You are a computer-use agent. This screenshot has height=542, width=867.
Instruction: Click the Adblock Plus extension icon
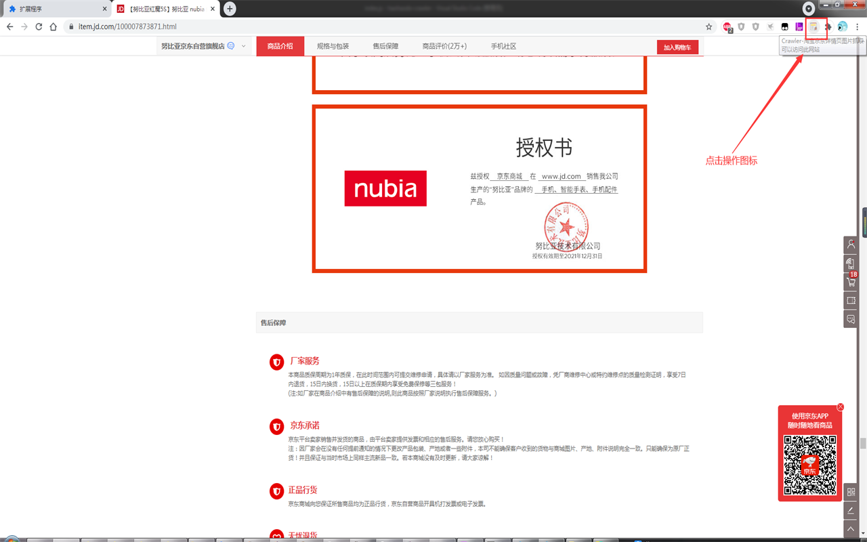pos(727,27)
